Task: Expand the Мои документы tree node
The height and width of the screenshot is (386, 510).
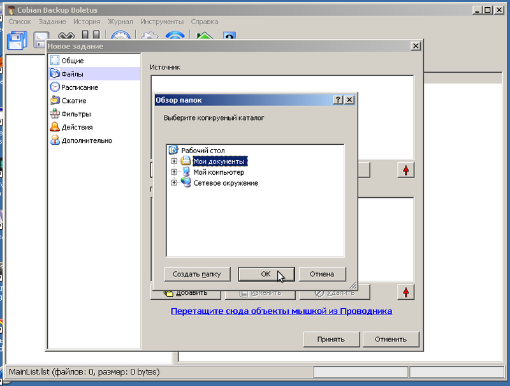Action: [x=174, y=161]
